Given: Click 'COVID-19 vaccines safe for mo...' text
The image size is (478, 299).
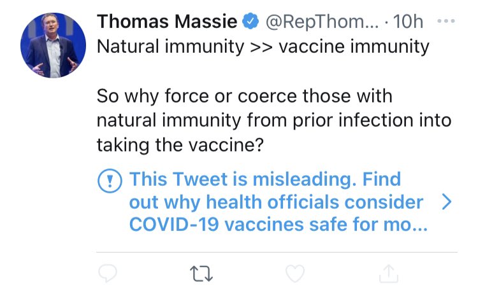Looking at the screenshot, I should (279, 225).
